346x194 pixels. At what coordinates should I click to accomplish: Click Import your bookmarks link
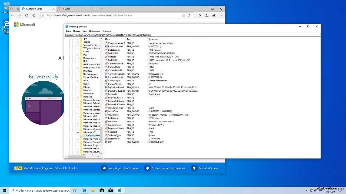[123, 168]
